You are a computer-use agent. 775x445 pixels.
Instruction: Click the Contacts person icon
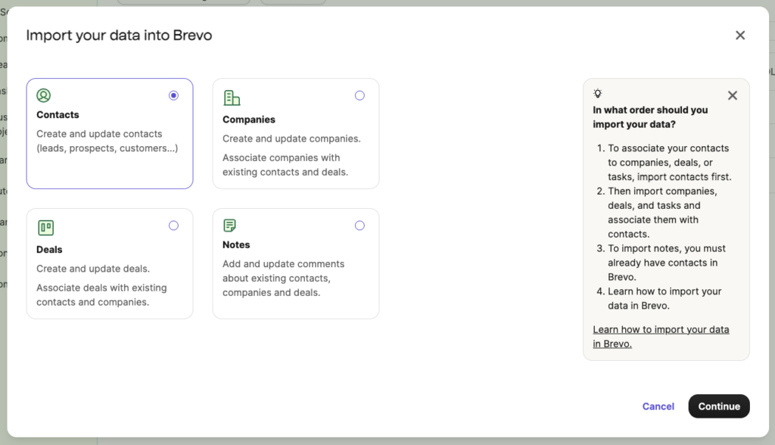44,95
